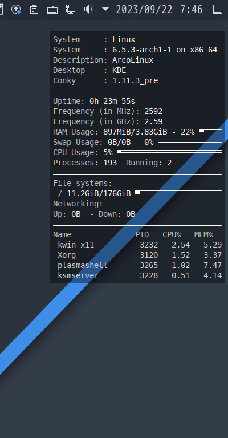The image size is (228, 438).
Task: Click the System : Linux line
Action: 94,40
